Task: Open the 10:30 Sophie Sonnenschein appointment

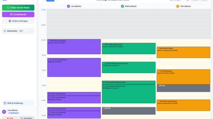Action: [x=129, y=67]
